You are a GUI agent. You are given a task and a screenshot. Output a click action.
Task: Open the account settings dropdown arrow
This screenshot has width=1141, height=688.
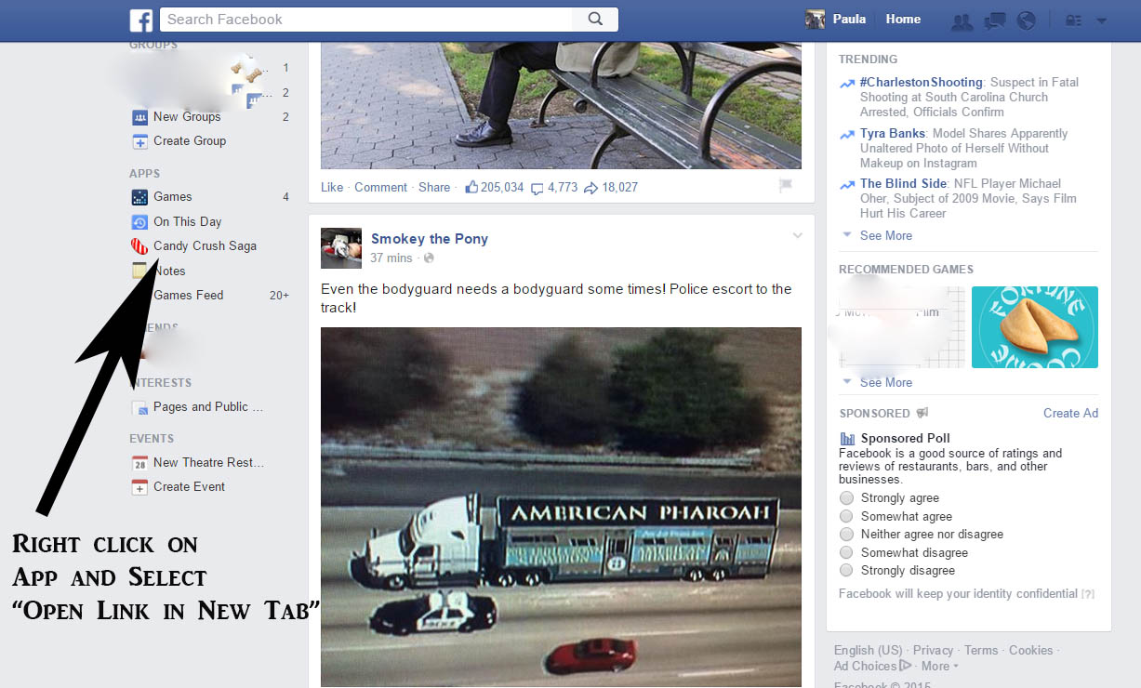(1102, 20)
